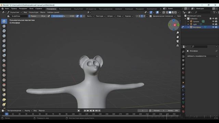Open the Material properties tab

pos(183,107)
